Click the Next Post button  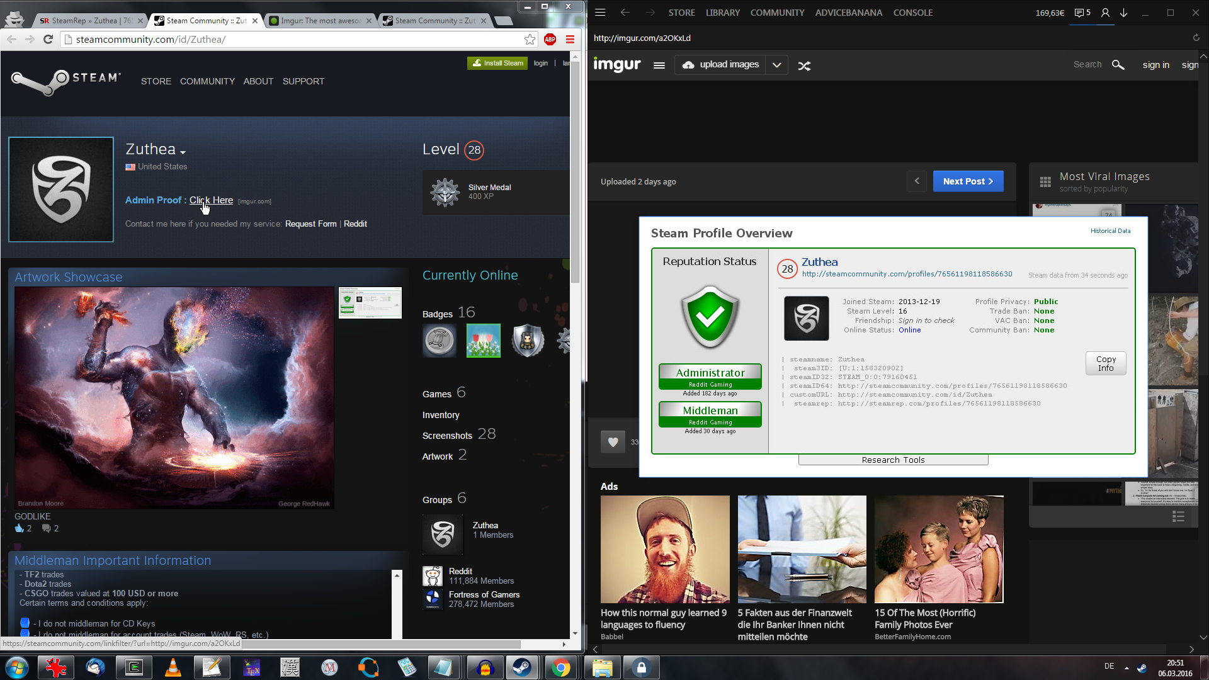pyautogui.click(x=968, y=181)
